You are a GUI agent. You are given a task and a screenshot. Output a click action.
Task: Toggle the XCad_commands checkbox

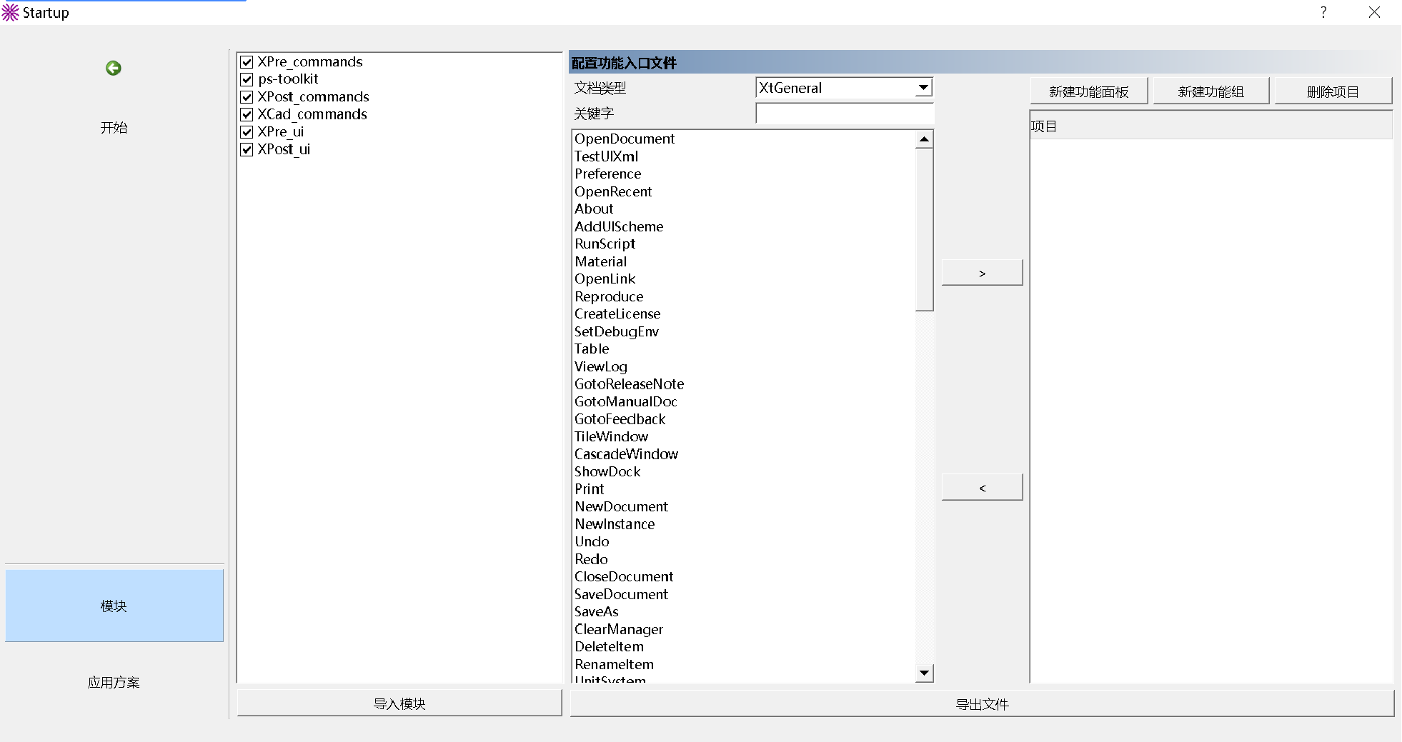(x=247, y=114)
